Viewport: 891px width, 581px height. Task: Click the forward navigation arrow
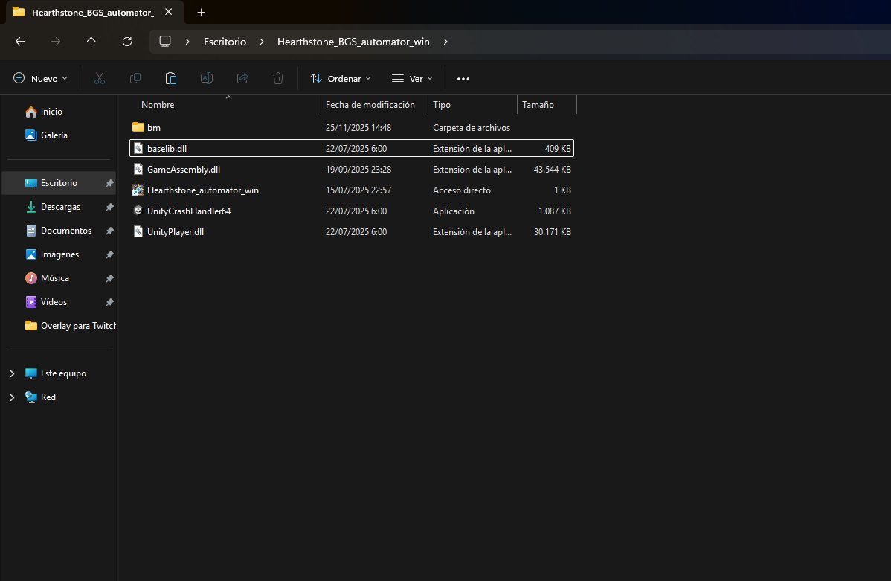point(56,42)
